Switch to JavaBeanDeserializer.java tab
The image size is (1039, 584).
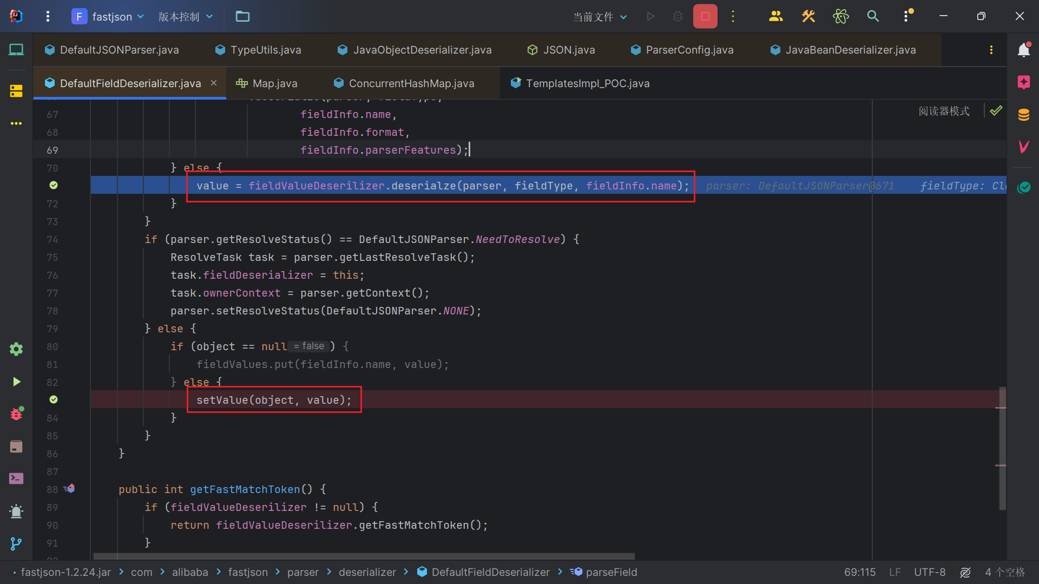point(843,50)
